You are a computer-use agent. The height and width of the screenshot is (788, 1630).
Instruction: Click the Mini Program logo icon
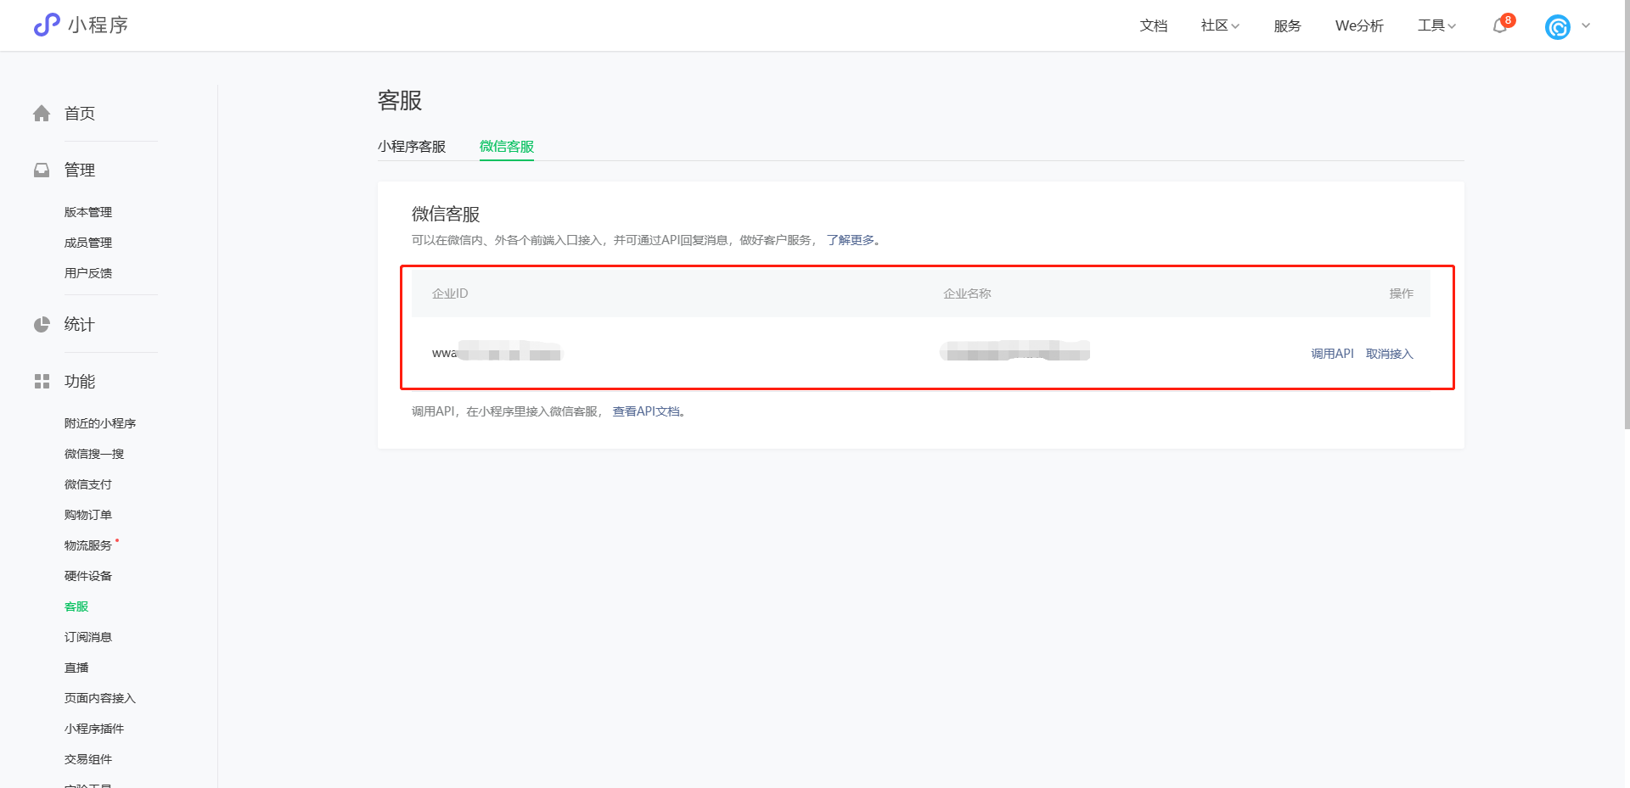click(47, 25)
